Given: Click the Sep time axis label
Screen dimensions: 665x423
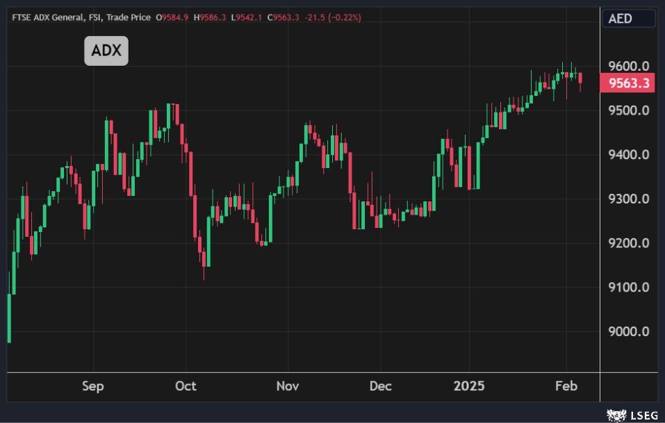Looking at the screenshot, I should [x=93, y=386].
